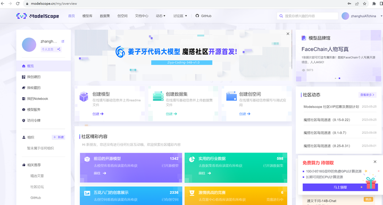383x205 pixels.
Task: Click the Ziya-Coding-34B-v1.0 banner label
Action: tap(182, 62)
